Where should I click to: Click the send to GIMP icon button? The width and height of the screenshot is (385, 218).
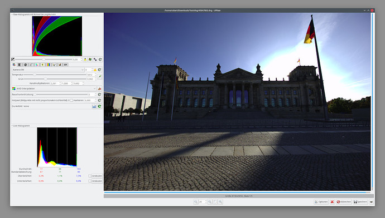(x=371, y=202)
